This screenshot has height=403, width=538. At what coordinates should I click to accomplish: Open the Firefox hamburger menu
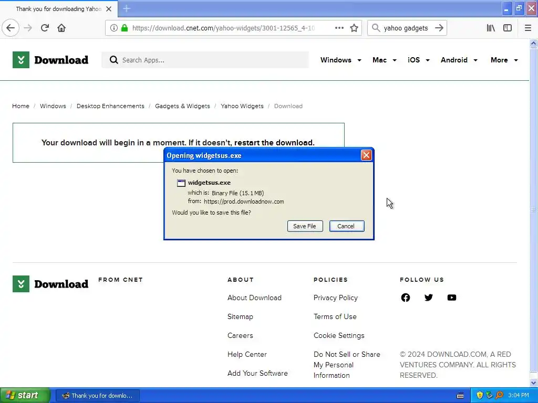(x=527, y=28)
